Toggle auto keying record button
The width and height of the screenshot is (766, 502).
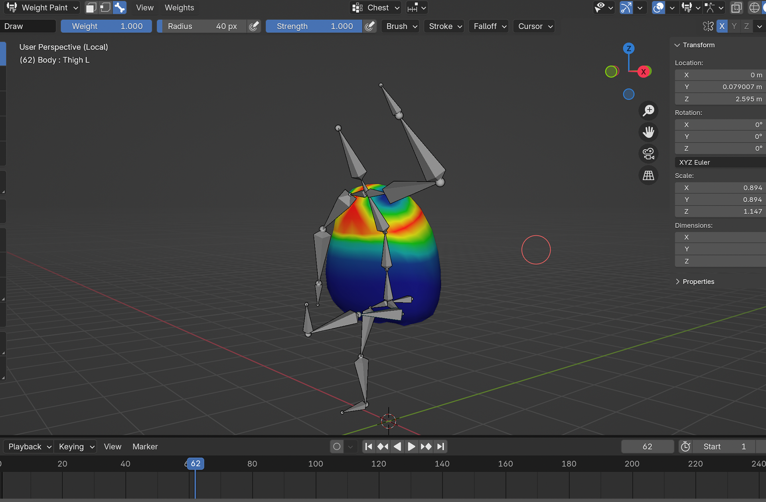click(x=337, y=447)
